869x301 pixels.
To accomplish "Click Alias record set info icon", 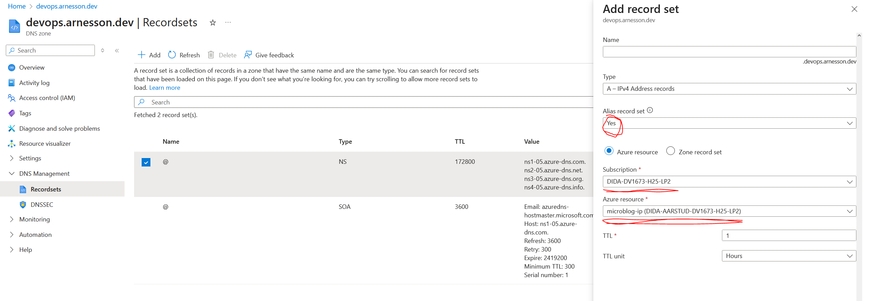I will (650, 110).
